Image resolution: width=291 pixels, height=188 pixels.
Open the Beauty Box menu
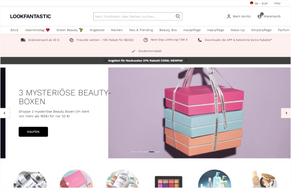point(168,30)
